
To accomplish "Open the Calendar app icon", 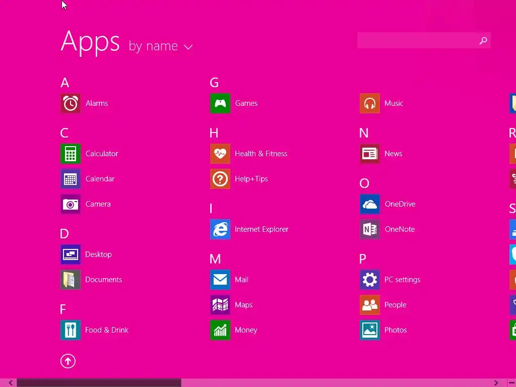I will 70,179.
